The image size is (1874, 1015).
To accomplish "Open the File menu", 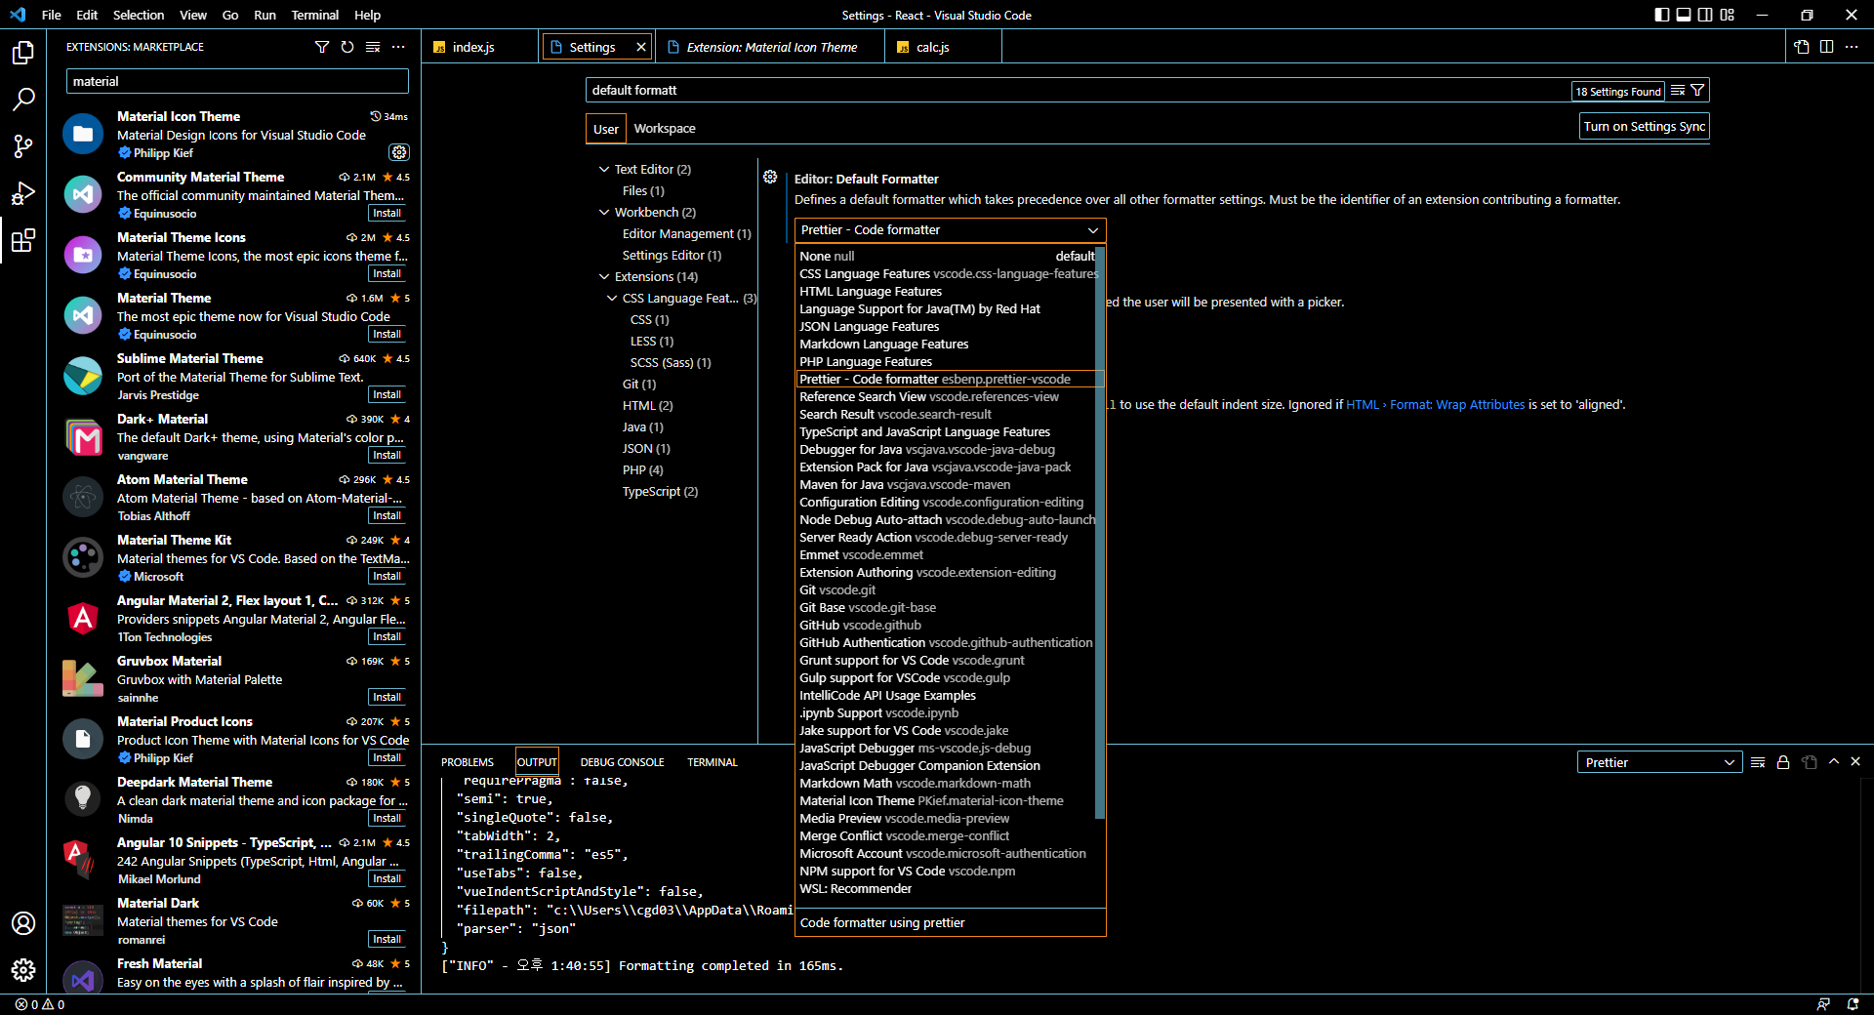I will (x=52, y=15).
